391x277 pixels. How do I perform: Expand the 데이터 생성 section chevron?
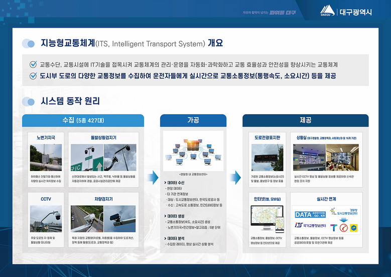click(x=165, y=216)
